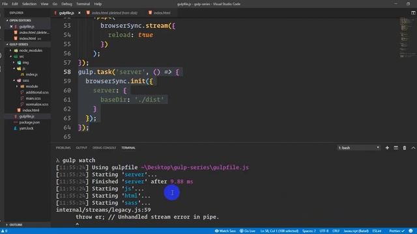The height and width of the screenshot is (234, 417).
Task: Click Spaces: 2 indentation setting
Action: click(x=309, y=231)
